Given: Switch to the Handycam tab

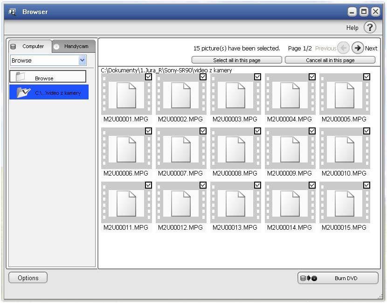Looking at the screenshot, I should pyautogui.click(x=73, y=46).
